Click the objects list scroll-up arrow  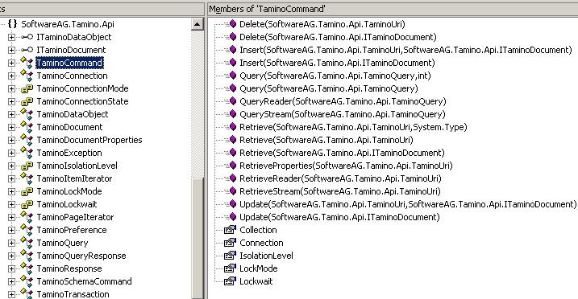(x=198, y=24)
